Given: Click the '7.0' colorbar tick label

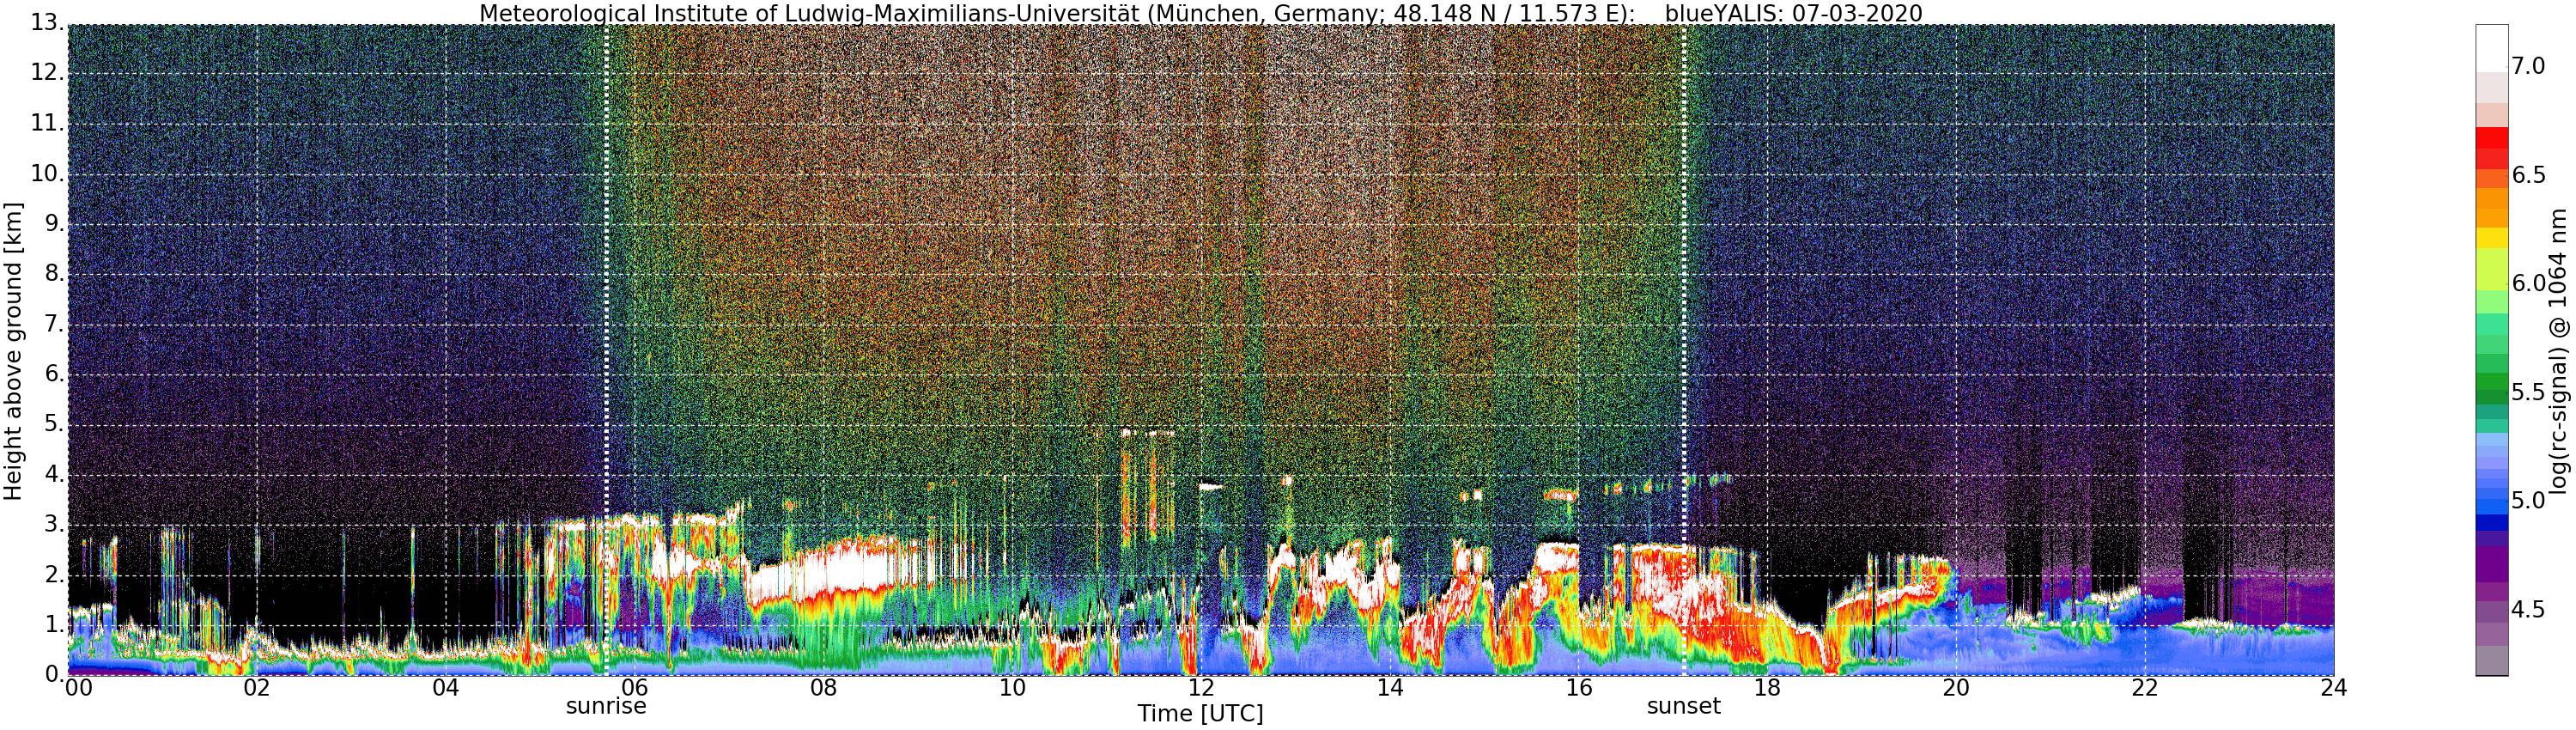Looking at the screenshot, I should click(2528, 66).
